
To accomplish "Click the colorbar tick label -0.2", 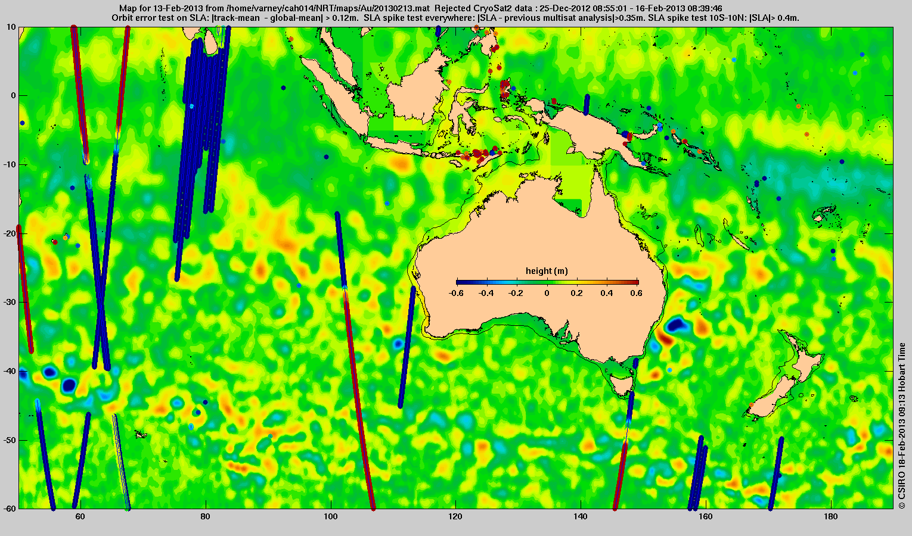I will click(x=517, y=293).
